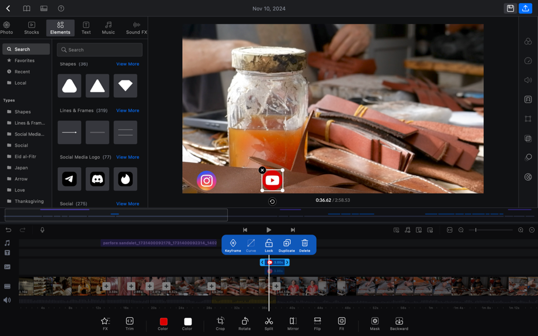Click the Mask tool icon
This screenshot has width=538, height=336.
(x=375, y=323)
